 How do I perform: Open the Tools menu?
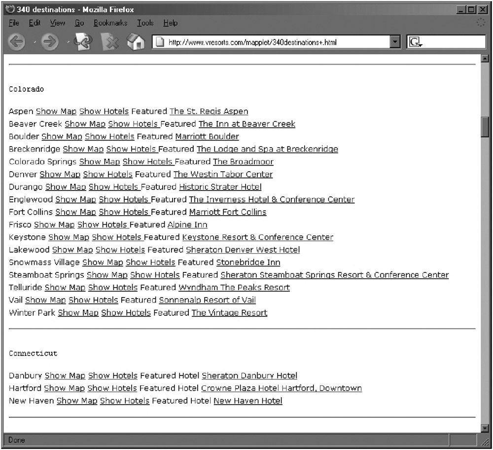pyautogui.click(x=145, y=23)
